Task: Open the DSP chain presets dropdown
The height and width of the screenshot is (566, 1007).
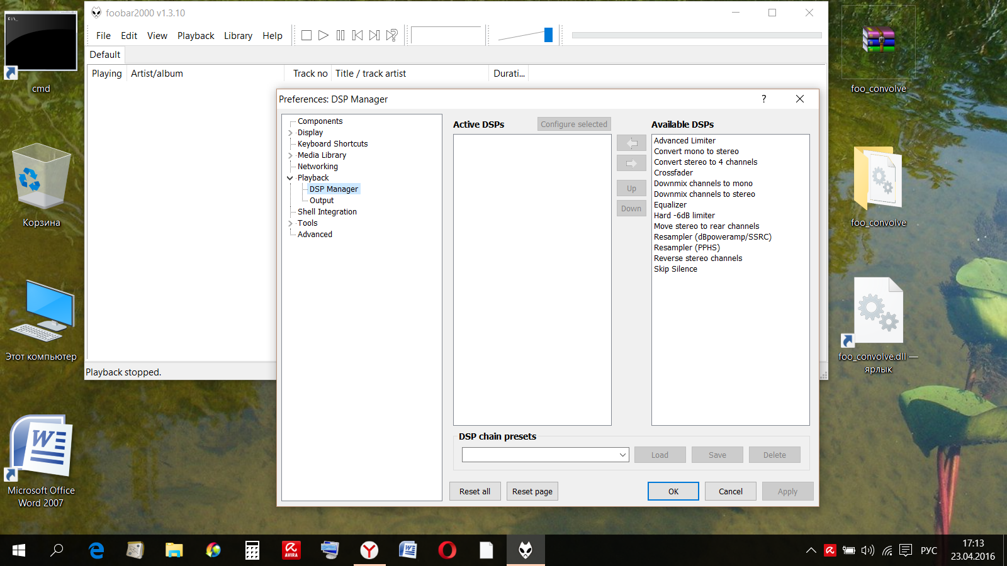Action: [622, 455]
